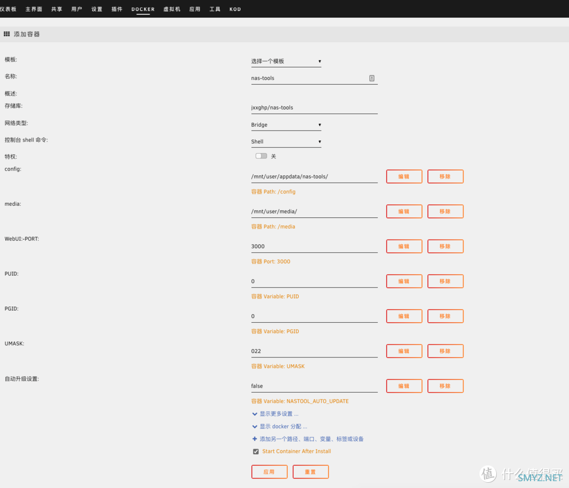Open the 仪表板 dashboard menu
This screenshot has width=569, height=488.
coord(8,9)
